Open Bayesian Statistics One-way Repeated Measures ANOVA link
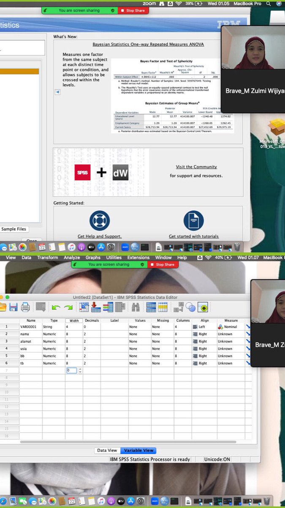This screenshot has height=508, width=285. pyautogui.click(x=148, y=44)
